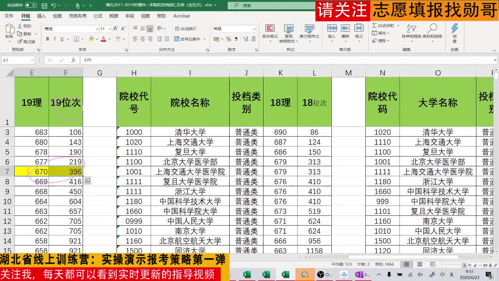Toggle Bold formatting
This screenshot has height=281, width=499.
coord(48,39)
